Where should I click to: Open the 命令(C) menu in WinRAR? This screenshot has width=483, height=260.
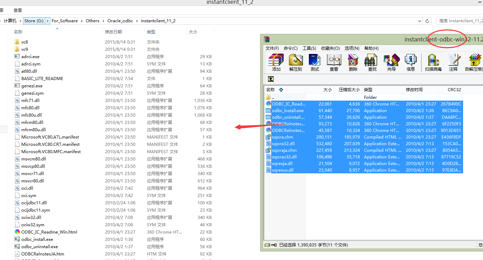point(291,48)
